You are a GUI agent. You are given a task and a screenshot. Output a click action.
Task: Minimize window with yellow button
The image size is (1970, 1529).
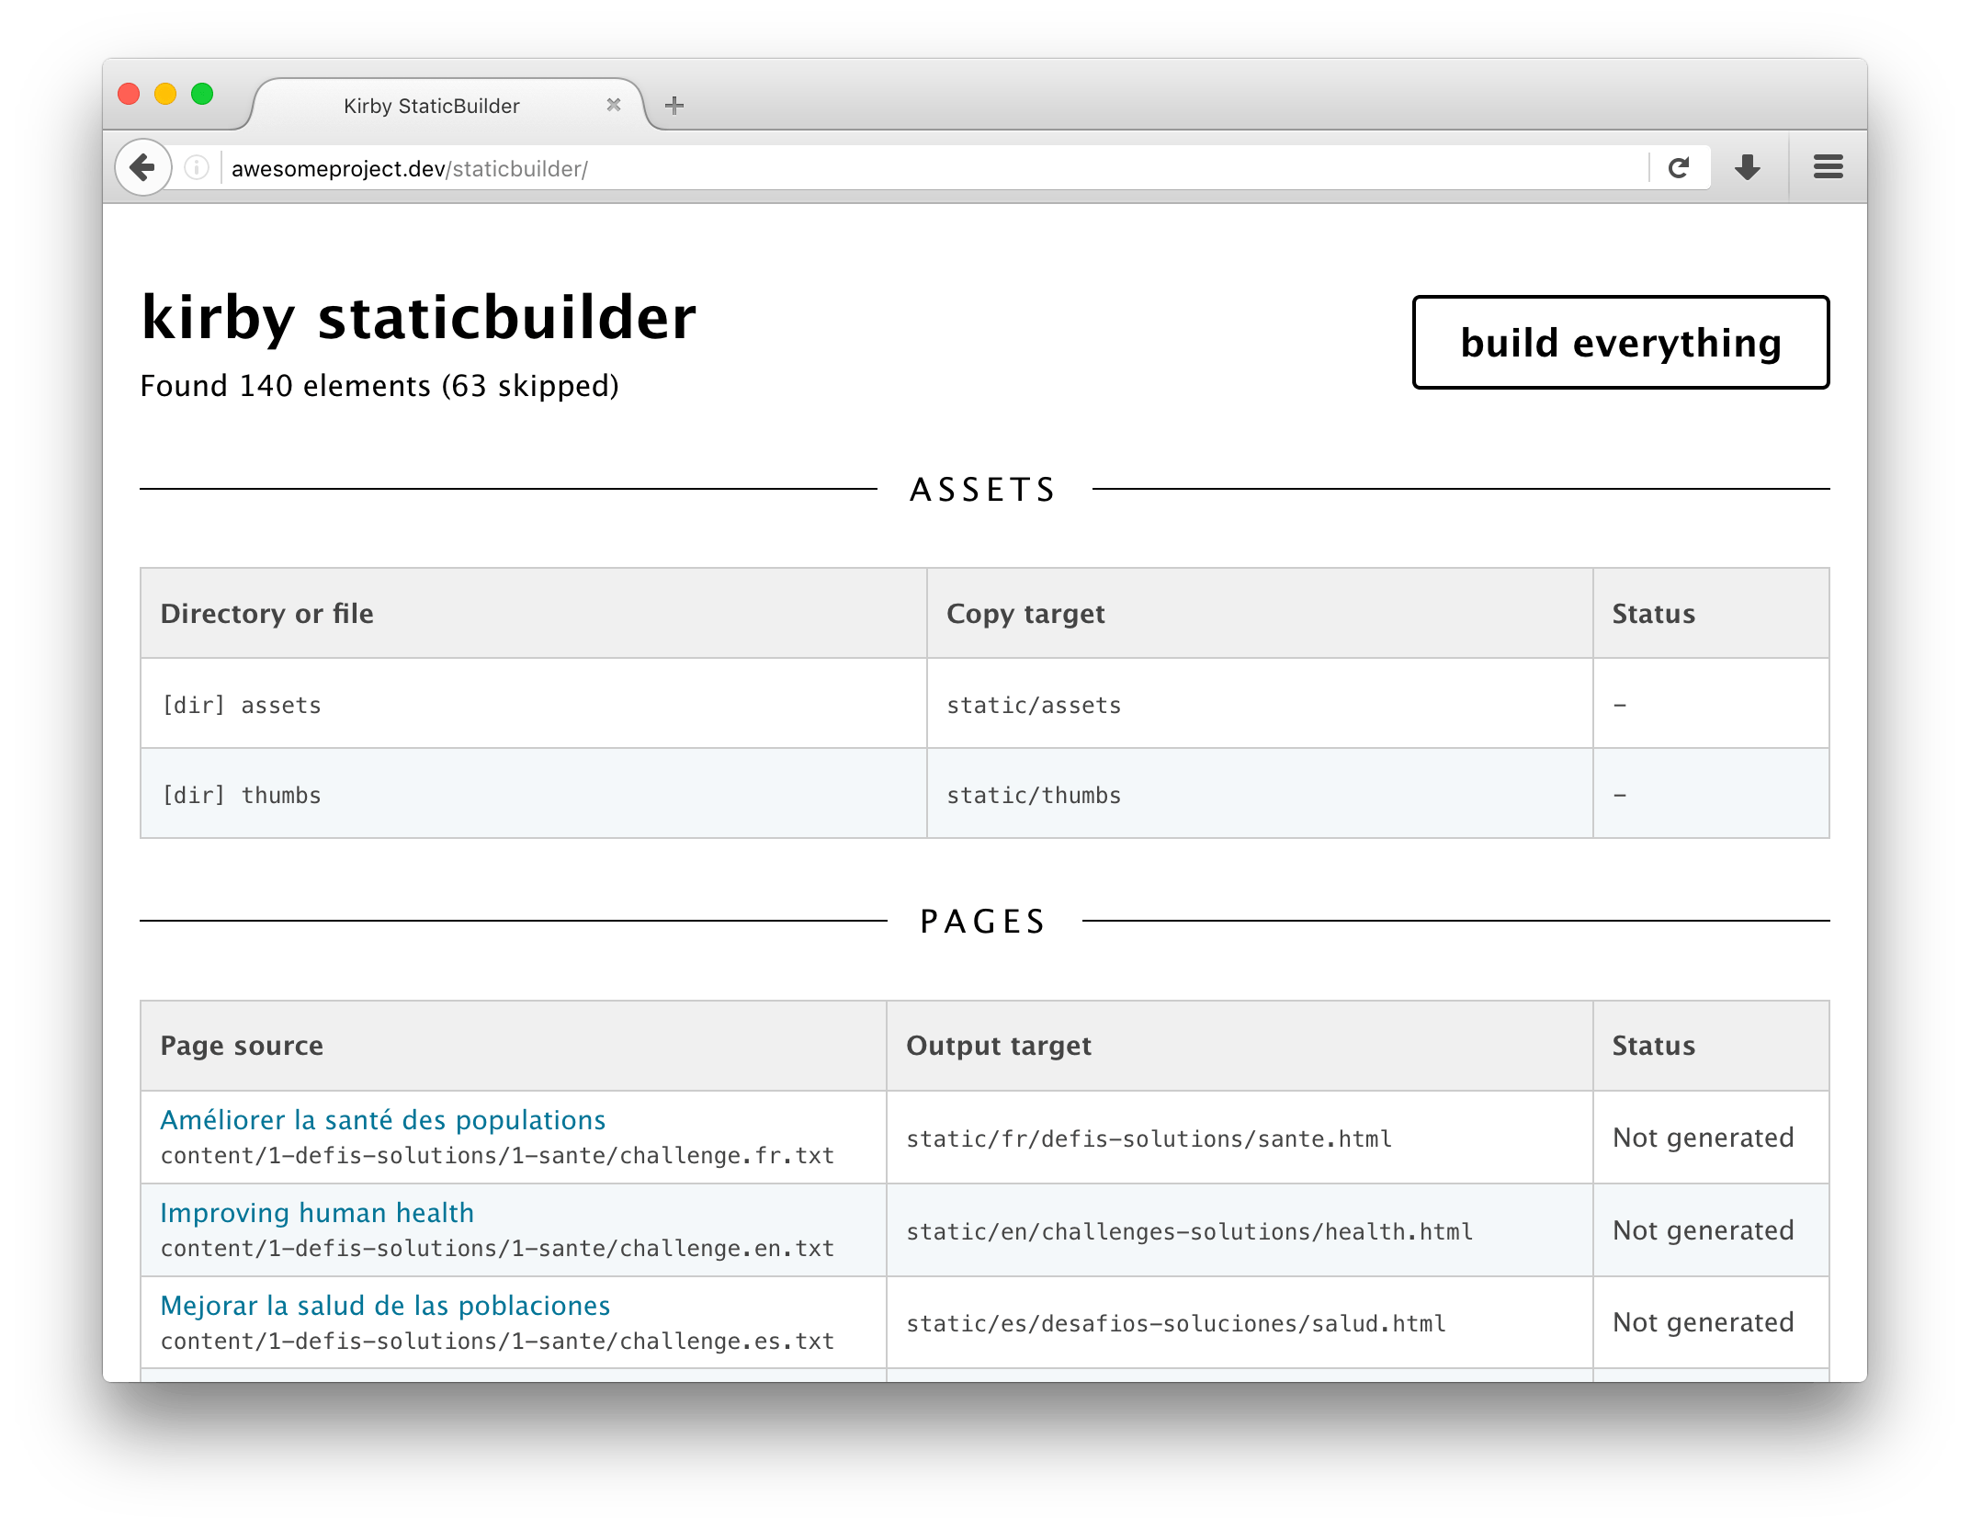[x=165, y=94]
